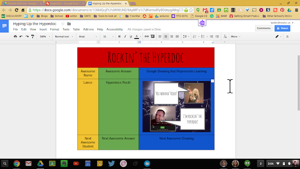Open the zoom 100% dropdown
The image size is (300, 169).
pos(45,37)
